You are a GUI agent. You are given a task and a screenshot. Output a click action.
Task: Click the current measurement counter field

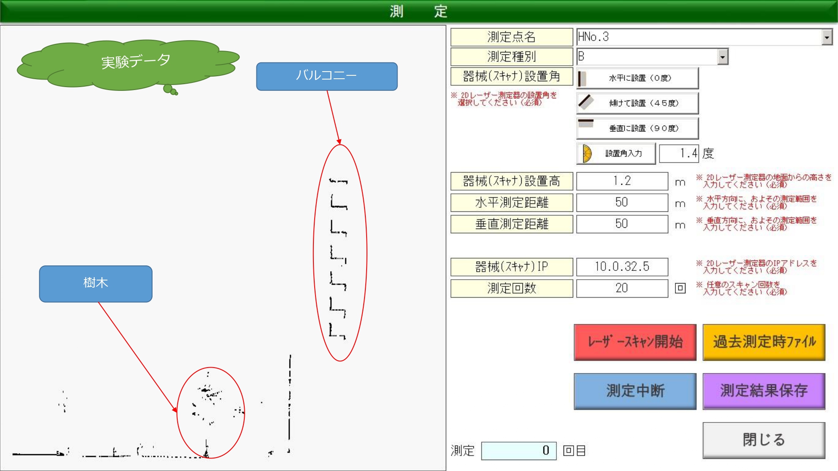click(518, 450)
